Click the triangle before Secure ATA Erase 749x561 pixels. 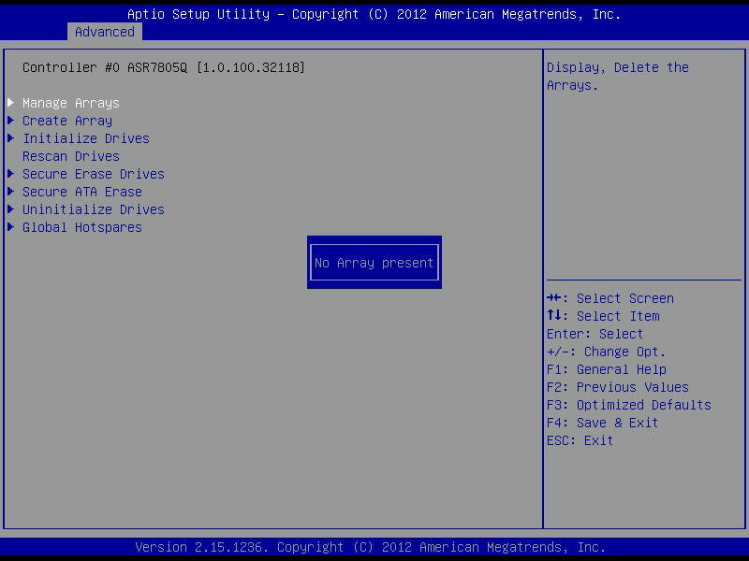[11, 192]
